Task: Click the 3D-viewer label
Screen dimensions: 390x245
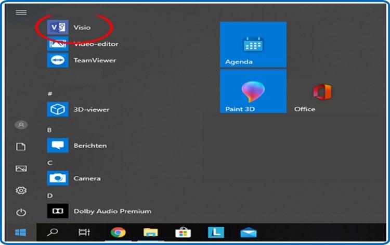Action: click(x=92, y=109)
